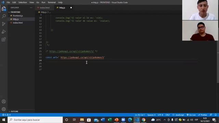
Task: Click the Go Live status button
Action: tap(191, 115)
